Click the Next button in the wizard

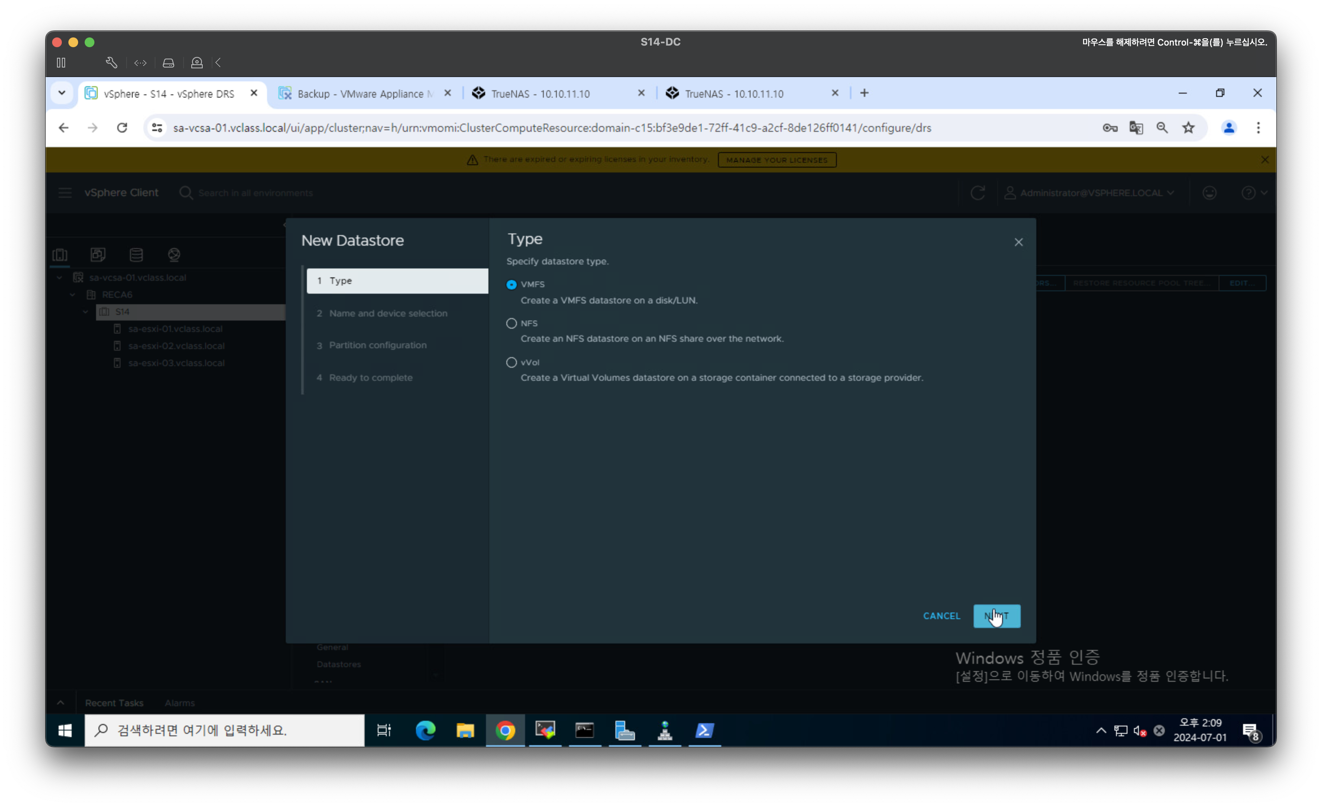tap(996, 616)
